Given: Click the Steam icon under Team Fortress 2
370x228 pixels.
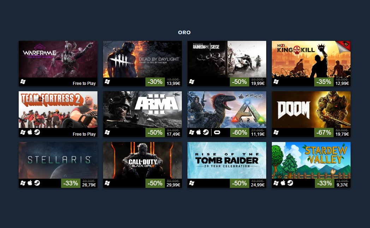Looking at the screenshot, I should [x=37, y=133].
